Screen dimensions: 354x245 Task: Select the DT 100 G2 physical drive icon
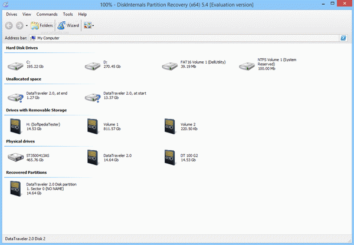(x=170, y=158)
